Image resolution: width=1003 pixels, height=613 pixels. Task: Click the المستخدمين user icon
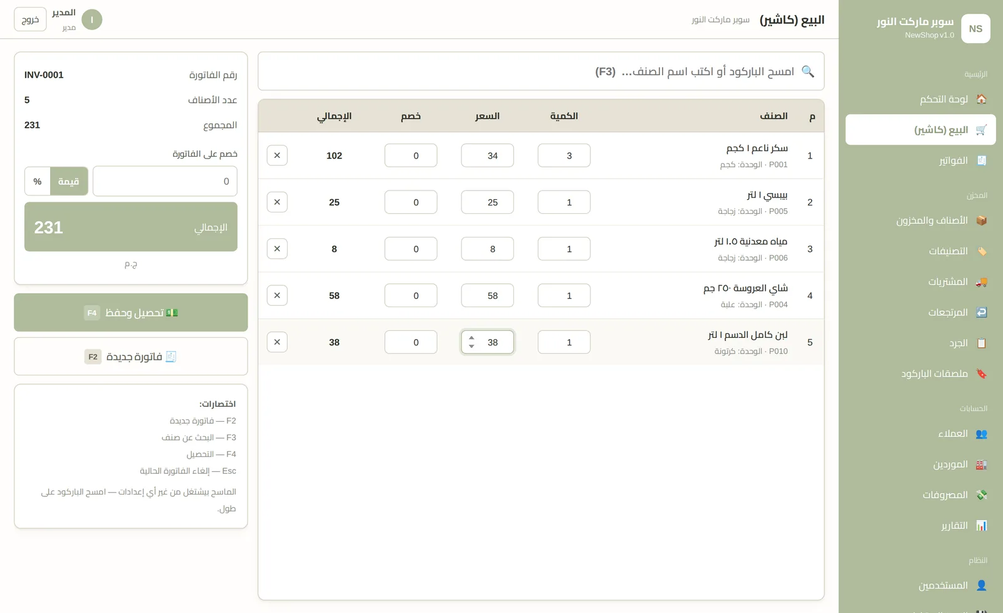click(982, 585)
